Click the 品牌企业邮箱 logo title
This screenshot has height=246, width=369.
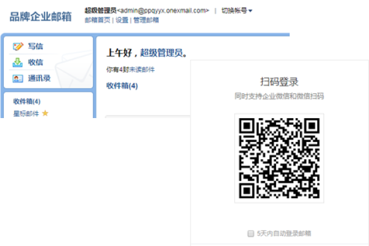(41, 17)
